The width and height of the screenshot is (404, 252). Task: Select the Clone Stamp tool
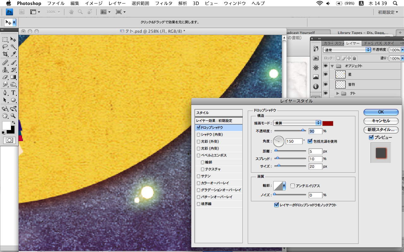pos(5,70)
